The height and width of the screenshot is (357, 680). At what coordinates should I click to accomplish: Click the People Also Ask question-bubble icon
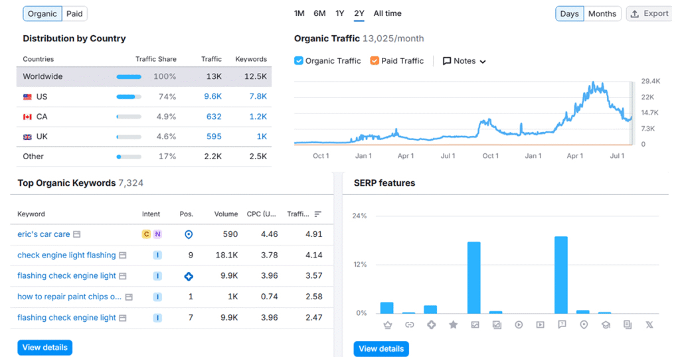coord(562,325)
